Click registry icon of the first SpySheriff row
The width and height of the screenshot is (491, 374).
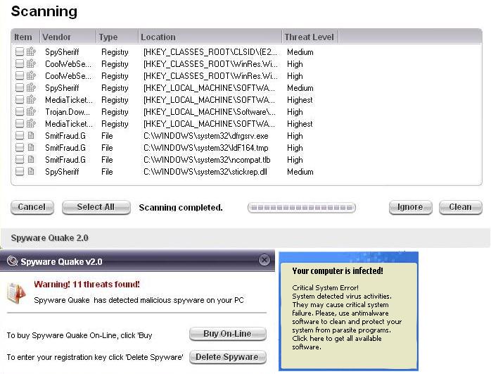point(31,51)
